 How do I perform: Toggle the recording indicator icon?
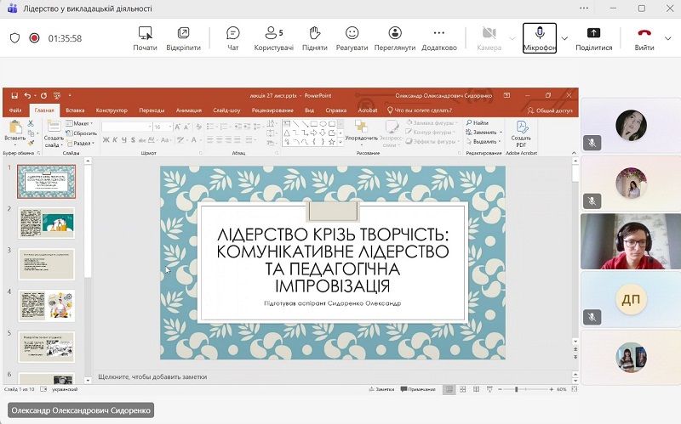(x=35, y=38)
